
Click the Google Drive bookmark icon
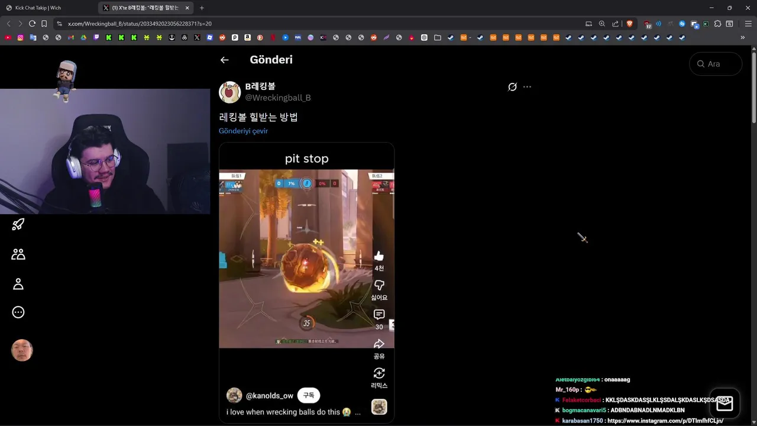[x=83, y=37]
